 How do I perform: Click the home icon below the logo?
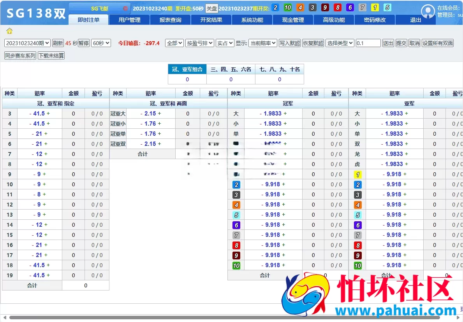tap(9, 31)
